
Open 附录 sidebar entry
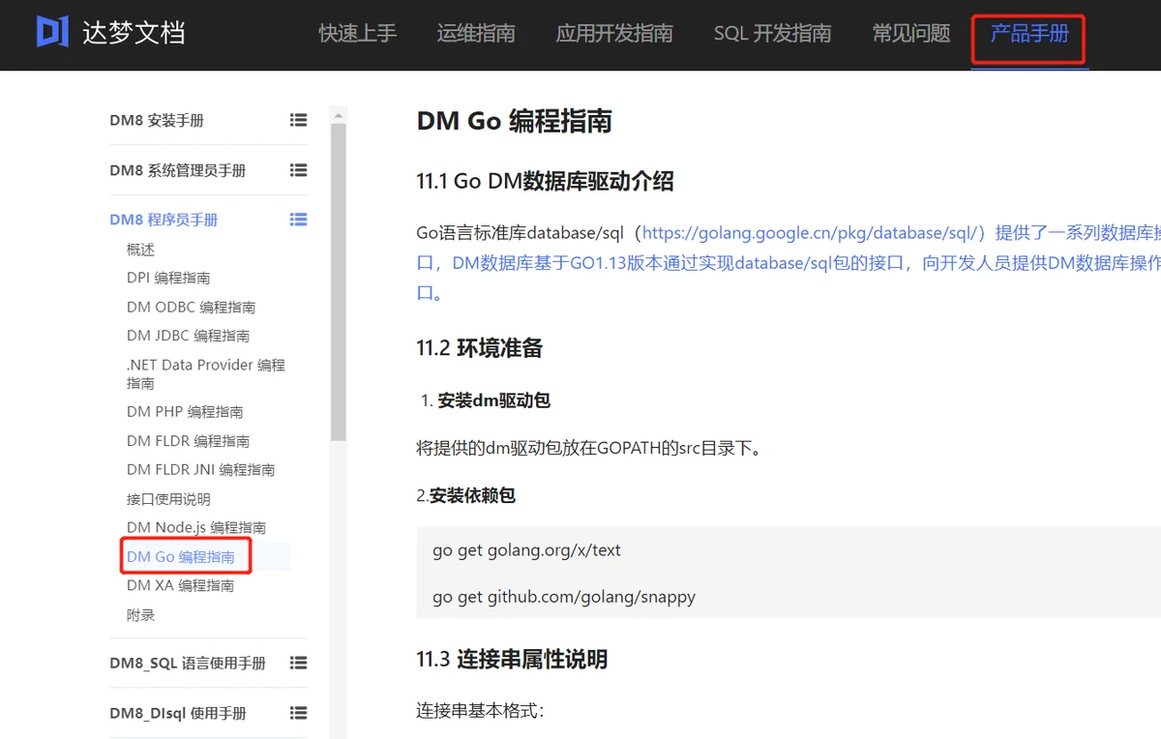(140, 615)
